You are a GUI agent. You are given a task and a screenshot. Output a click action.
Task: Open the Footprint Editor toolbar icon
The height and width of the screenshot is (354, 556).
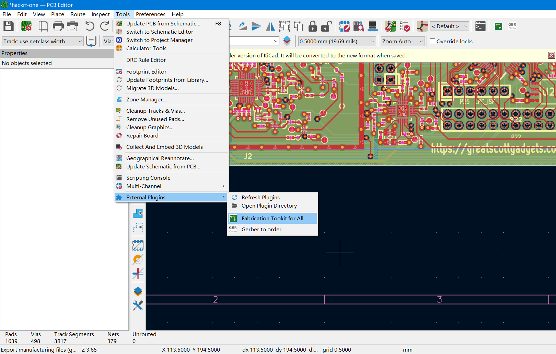(x=344, y=26)
